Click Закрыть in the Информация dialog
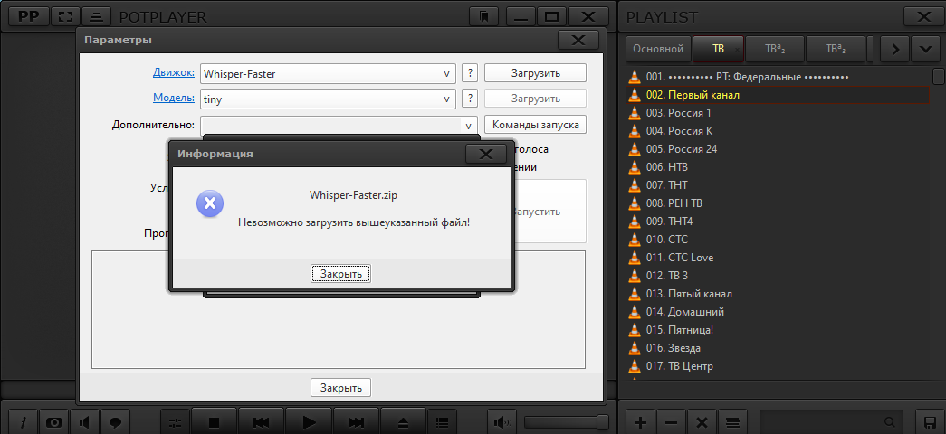Image resolution: width=946 pixels, height=434 pixels. point(340,273)
